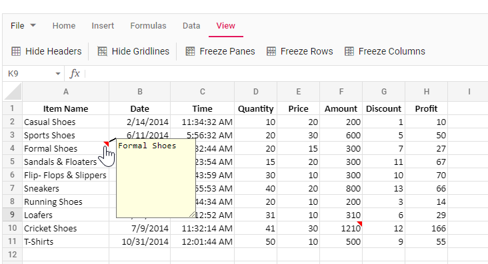Viewport: 488px width, 264px height.
Task: Click the Casual Shoes cell
Action: 66,122
